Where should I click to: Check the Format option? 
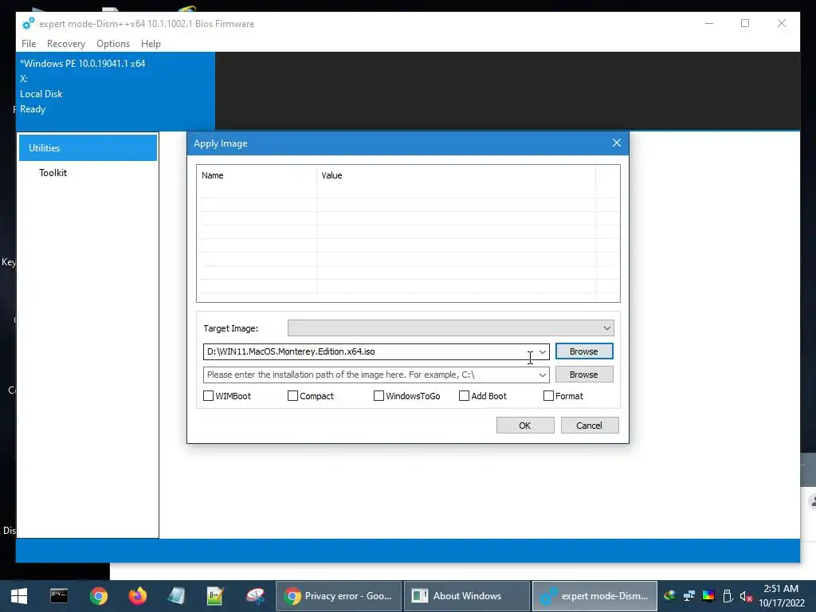coord(548,396)
